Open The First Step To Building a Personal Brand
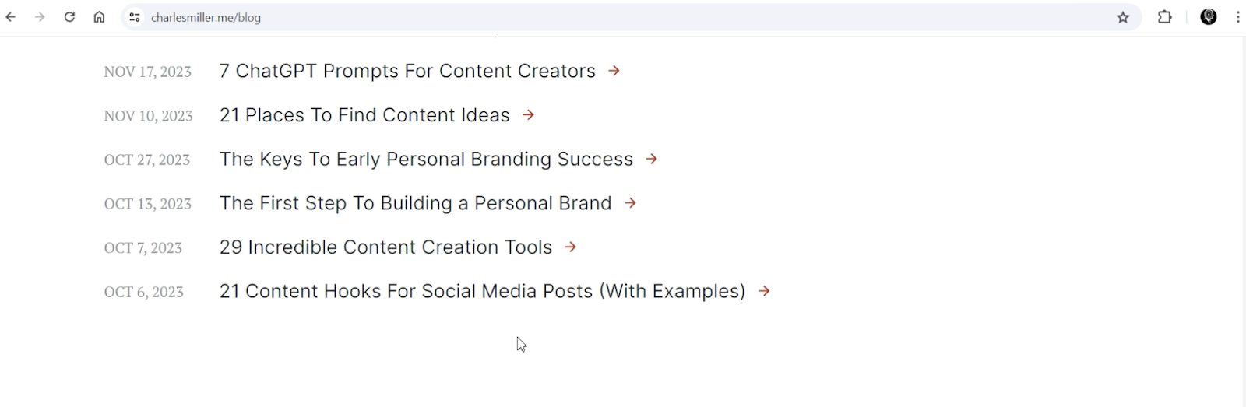The height and width of the screenshot is (407, 1246). coord(416,204)
